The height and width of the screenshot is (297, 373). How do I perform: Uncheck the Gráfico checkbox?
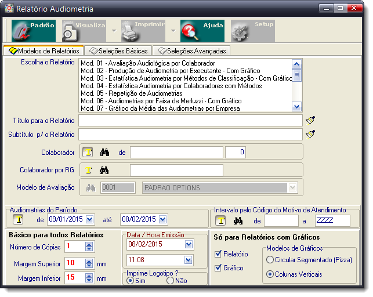[218, 268]
